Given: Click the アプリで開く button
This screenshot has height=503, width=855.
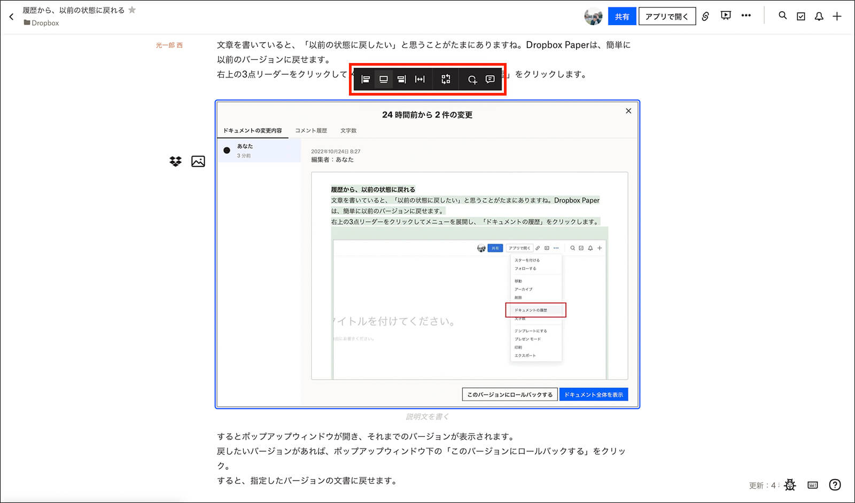Looking at the screenshot, I should (x=667, y=17).
